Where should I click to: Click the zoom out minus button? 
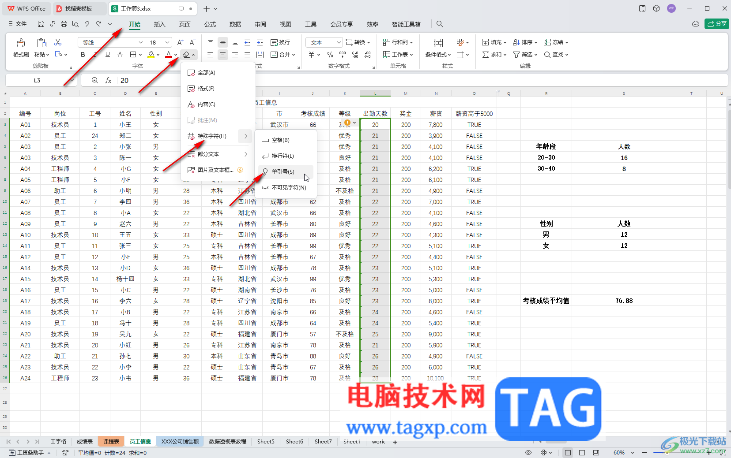(644, 453)
